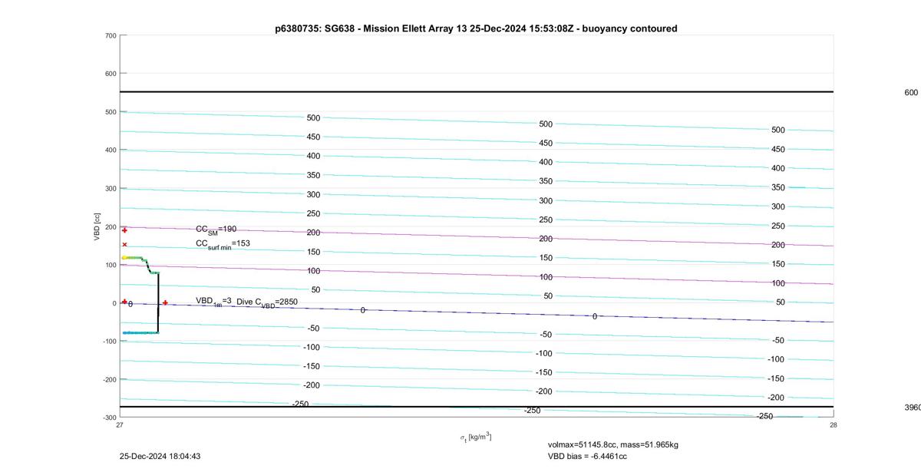Click the x-axis tick label 27
Screen dimensions: 921x469
click(120, 424)
